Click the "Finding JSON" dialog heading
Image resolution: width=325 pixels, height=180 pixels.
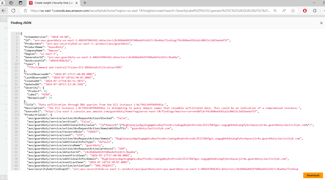pyautogui.click(x=21, y=23)
